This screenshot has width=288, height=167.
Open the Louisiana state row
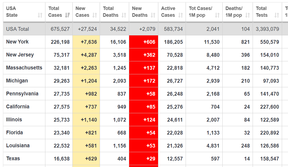(18, 145)
